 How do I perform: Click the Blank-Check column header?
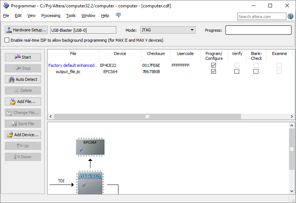[x=257, y=56]
